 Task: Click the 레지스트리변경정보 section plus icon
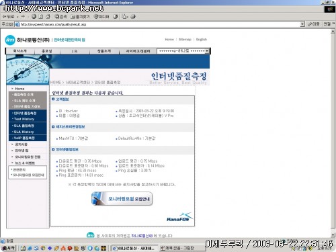point(53,127)
